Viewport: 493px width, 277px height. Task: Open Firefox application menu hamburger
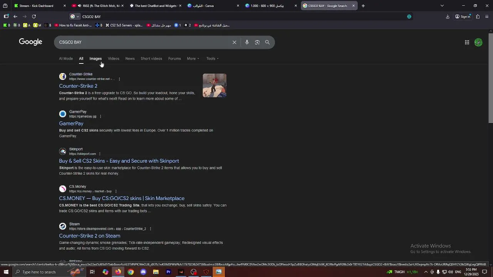[487, 17]
